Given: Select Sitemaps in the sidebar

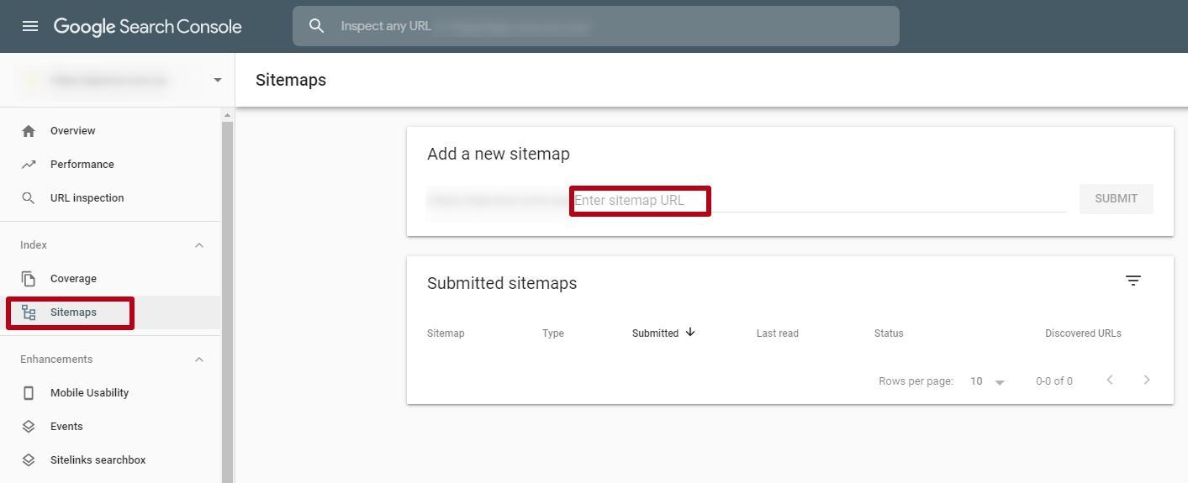Looking at the screenshot, I should tap(73, 312).
